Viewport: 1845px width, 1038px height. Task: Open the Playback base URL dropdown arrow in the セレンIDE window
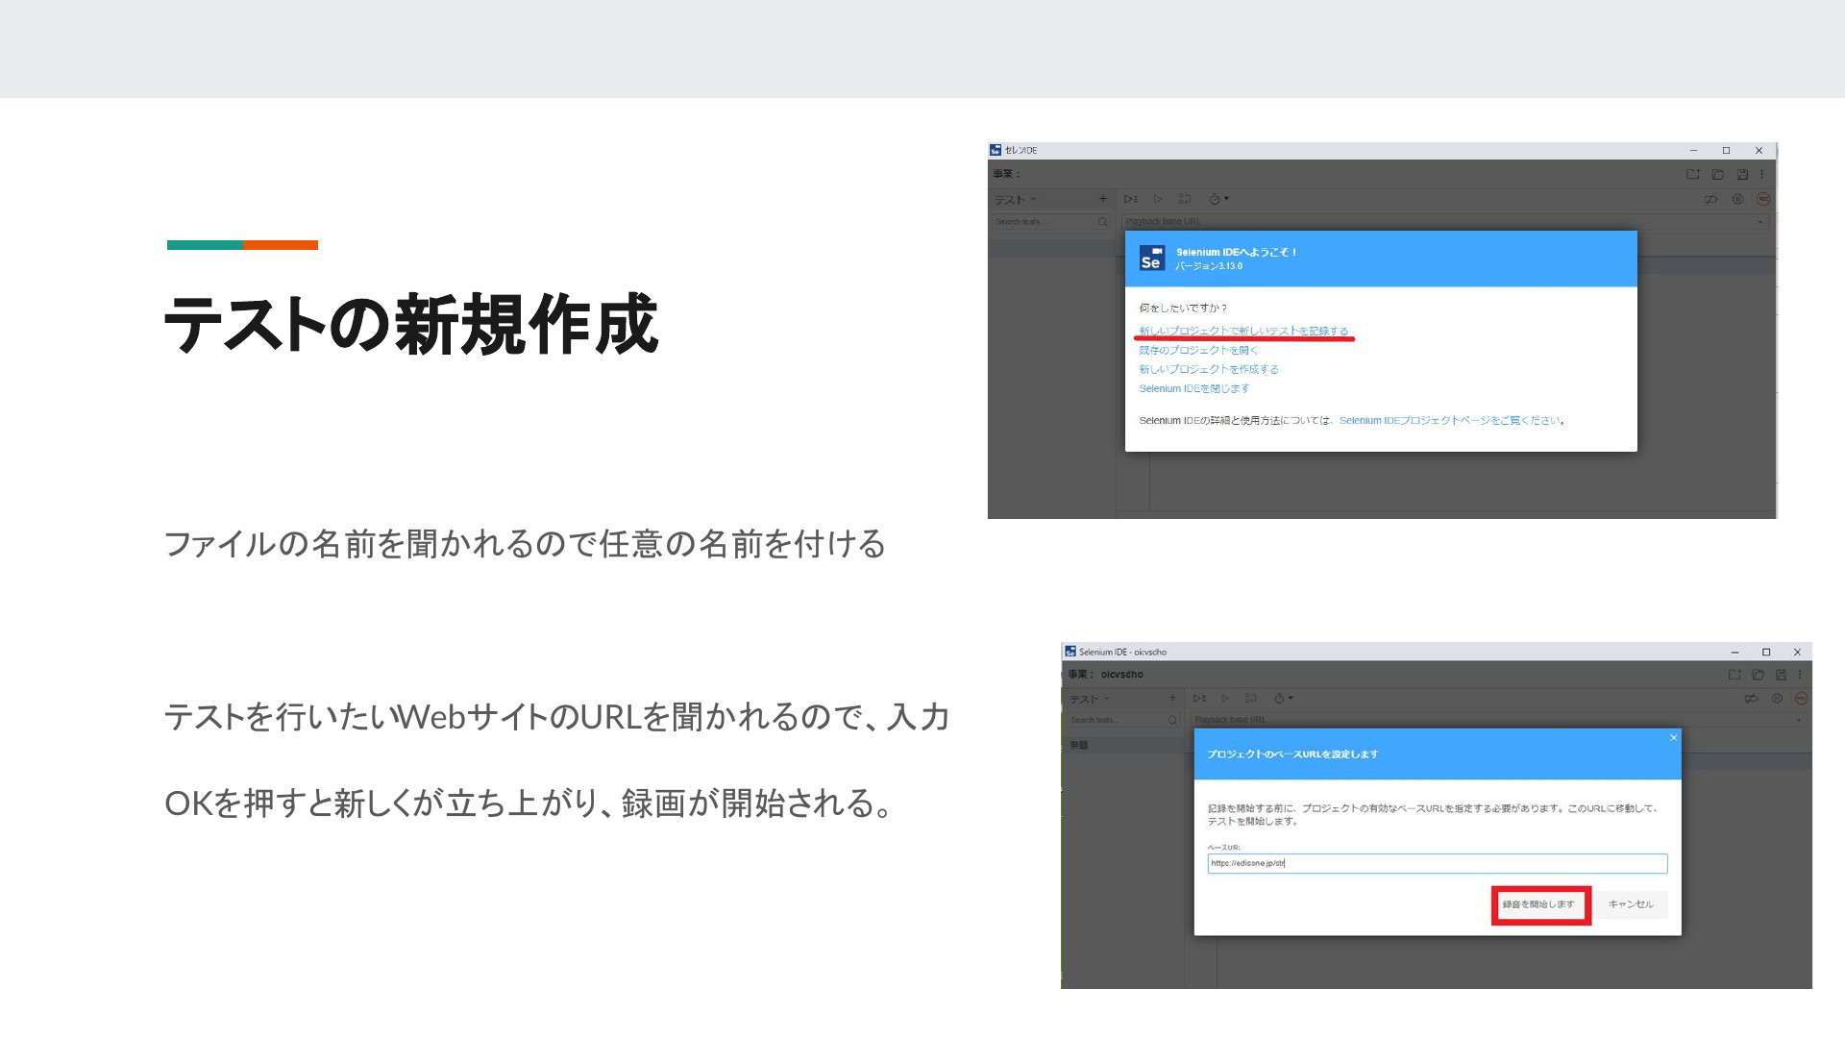pyautogui.click(x=1760, y=222)
